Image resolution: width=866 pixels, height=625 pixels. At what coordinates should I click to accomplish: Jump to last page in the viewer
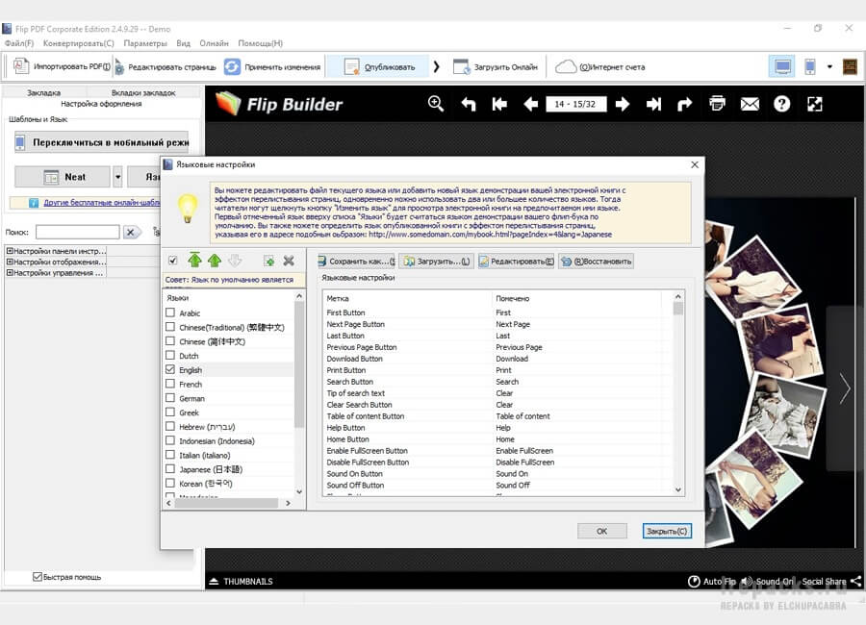tap(653, 104)
